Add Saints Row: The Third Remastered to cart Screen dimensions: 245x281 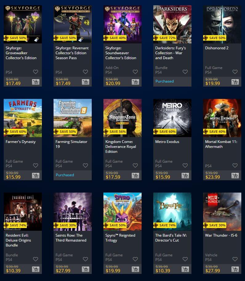(86, 269)
